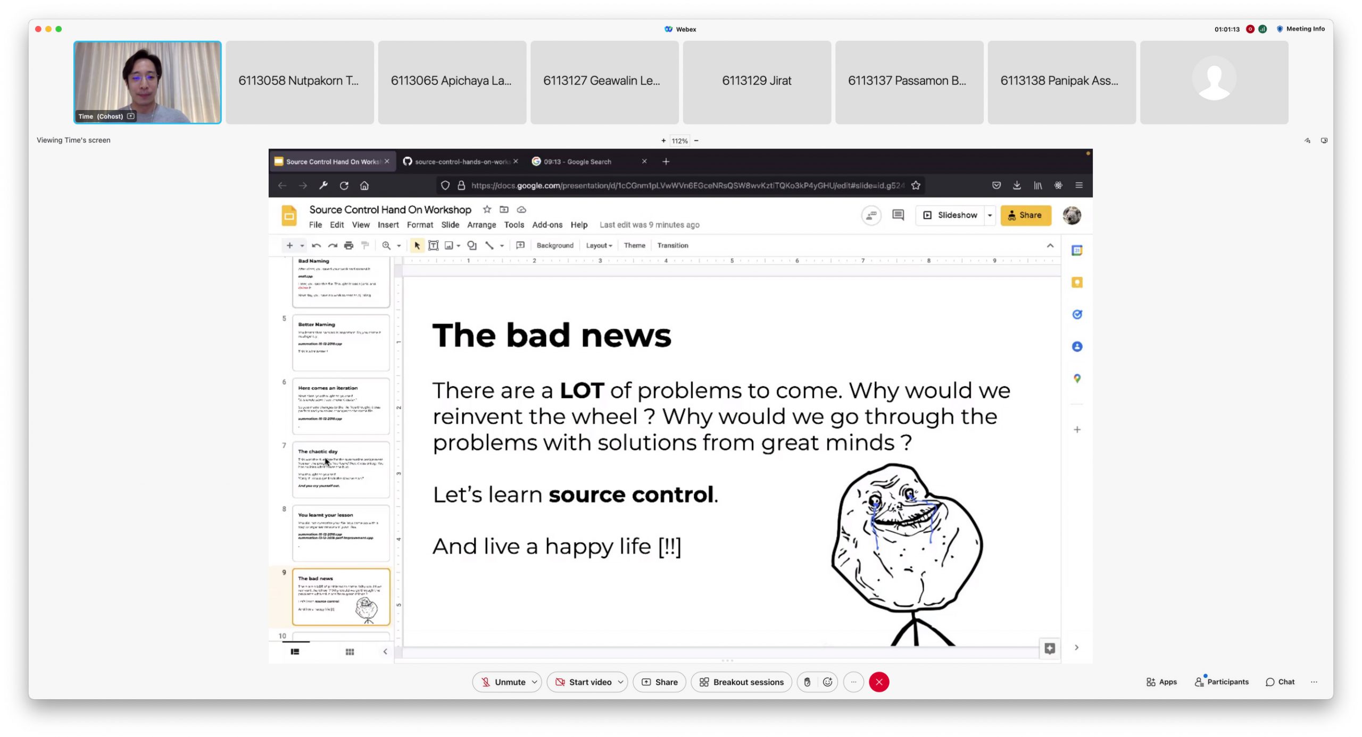Open the 112% zoom level box
Viewport: 1362px width, 737px height.
[x=679, y=141]
